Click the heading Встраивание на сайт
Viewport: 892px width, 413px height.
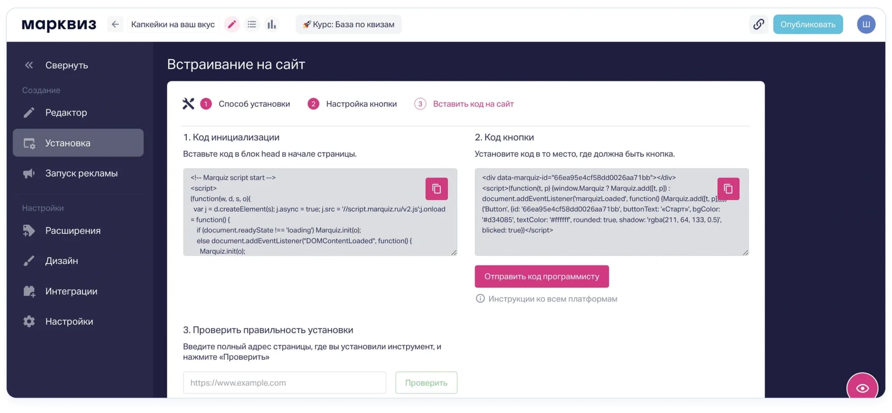[236, 64]
